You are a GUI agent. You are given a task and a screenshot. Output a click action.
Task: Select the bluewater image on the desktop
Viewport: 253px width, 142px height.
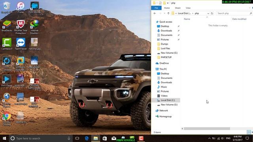pyautogui.click(x=20, y=80)
